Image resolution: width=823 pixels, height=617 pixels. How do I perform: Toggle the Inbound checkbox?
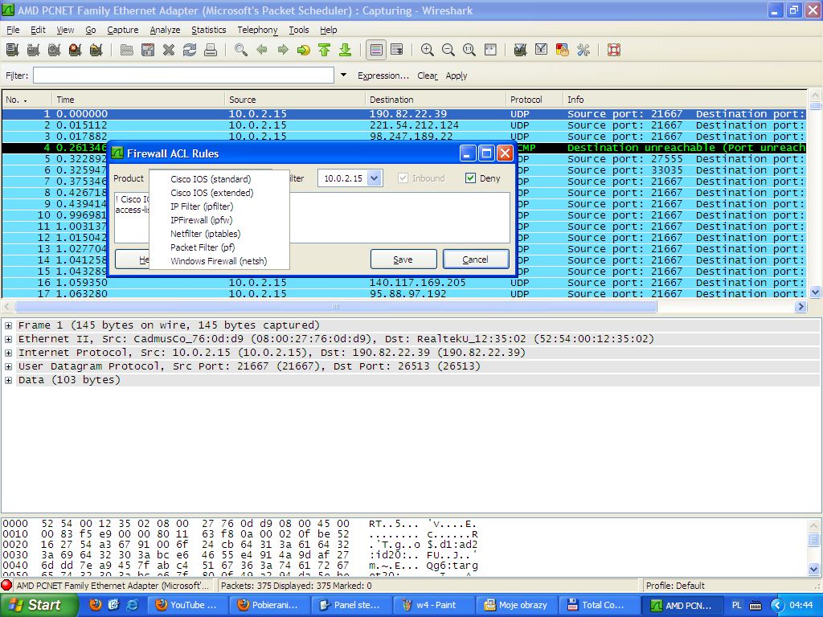click(403, 178)
